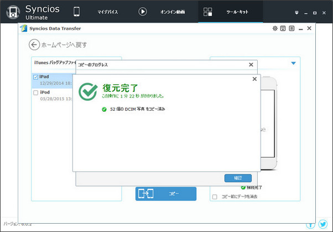Viewport: 333px width, 232px height.
Task: Click the online video play icon
Action: 143,12
